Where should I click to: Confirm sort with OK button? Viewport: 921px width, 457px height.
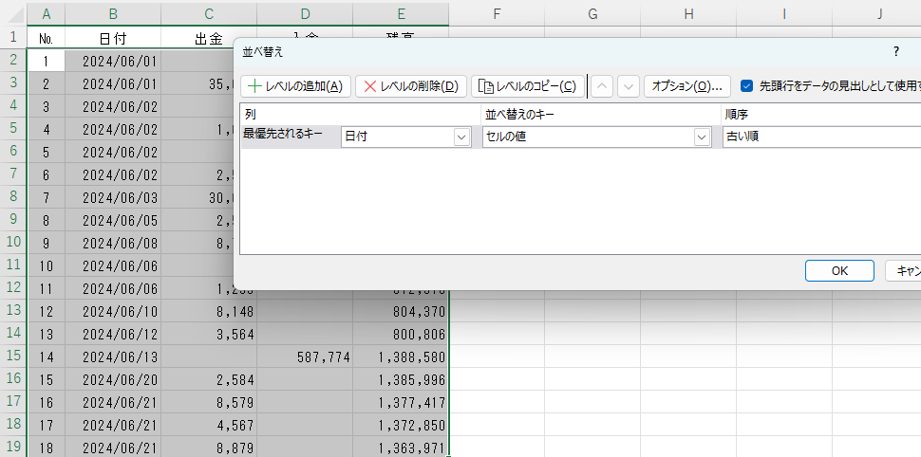[839, 270]
